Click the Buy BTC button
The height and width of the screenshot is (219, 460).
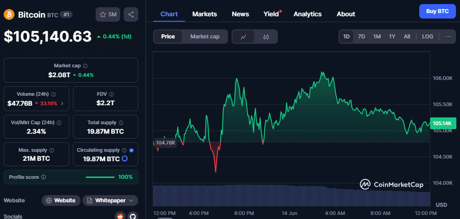pyautogui.click(x=437, y=11)
